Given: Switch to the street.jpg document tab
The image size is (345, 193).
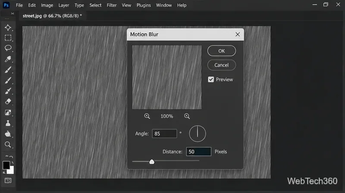Looking at the screenshot, I should [52, 16].
